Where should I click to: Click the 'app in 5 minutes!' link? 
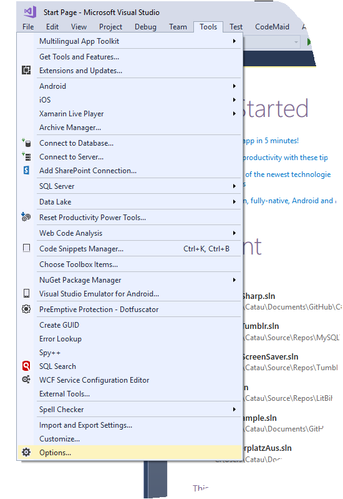tap(271, 141)
